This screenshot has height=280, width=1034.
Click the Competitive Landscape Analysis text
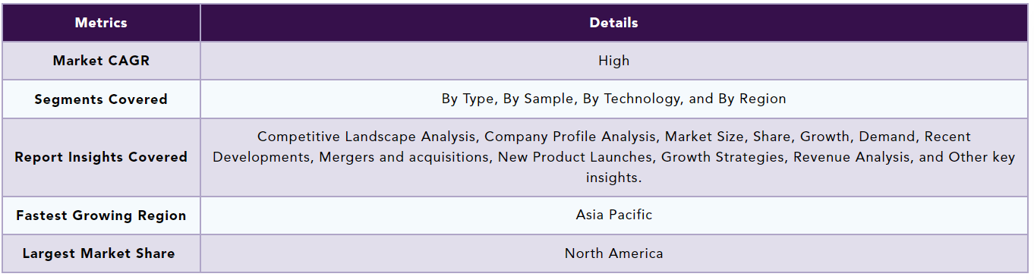[367, 137]
